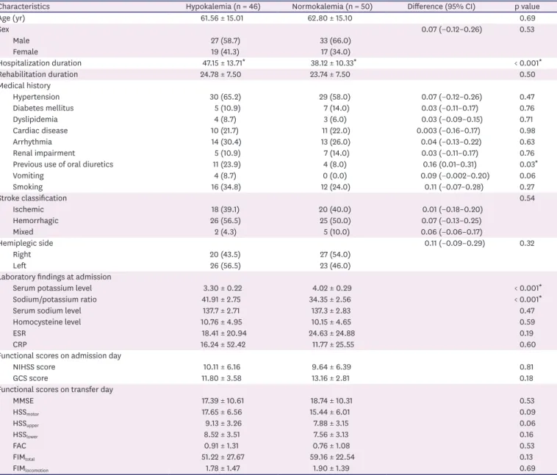The image size is (557, 475).
Task: Select the 'Stroke classification' section heading
Action: coord(33,198)
